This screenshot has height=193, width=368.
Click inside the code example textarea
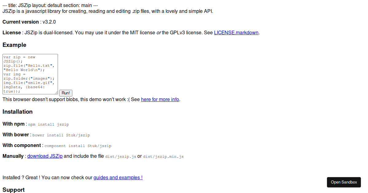[30, 74]
